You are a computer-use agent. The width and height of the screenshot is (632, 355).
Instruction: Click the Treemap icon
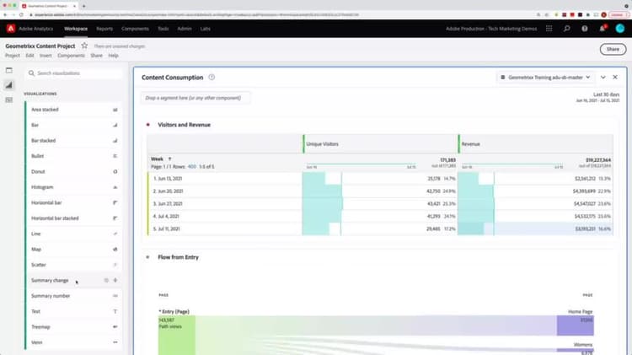point(115,327)
